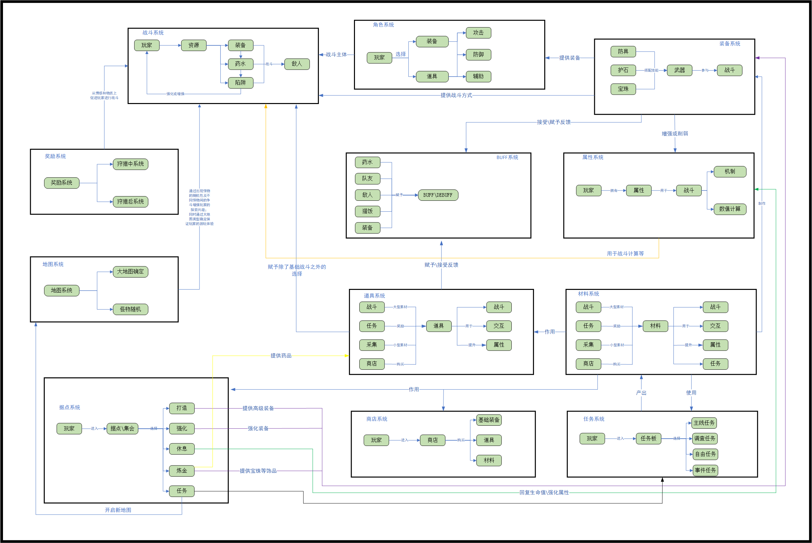Click the 任务板 node

tap(648, 438)
